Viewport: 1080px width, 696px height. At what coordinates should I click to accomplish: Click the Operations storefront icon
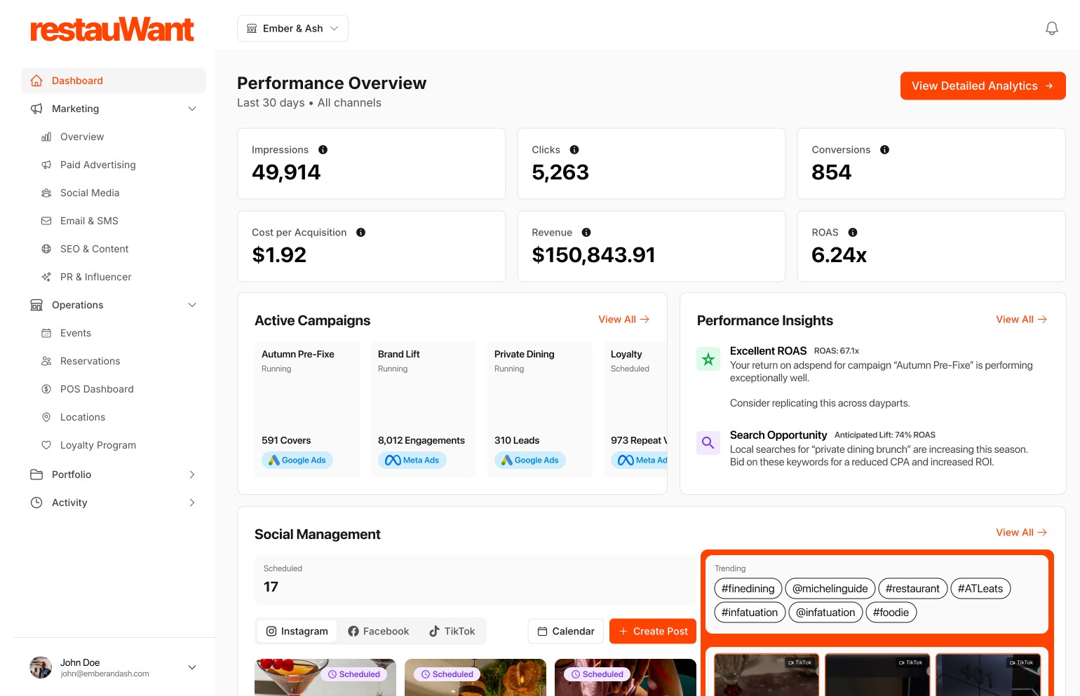(x=36, y=305)
